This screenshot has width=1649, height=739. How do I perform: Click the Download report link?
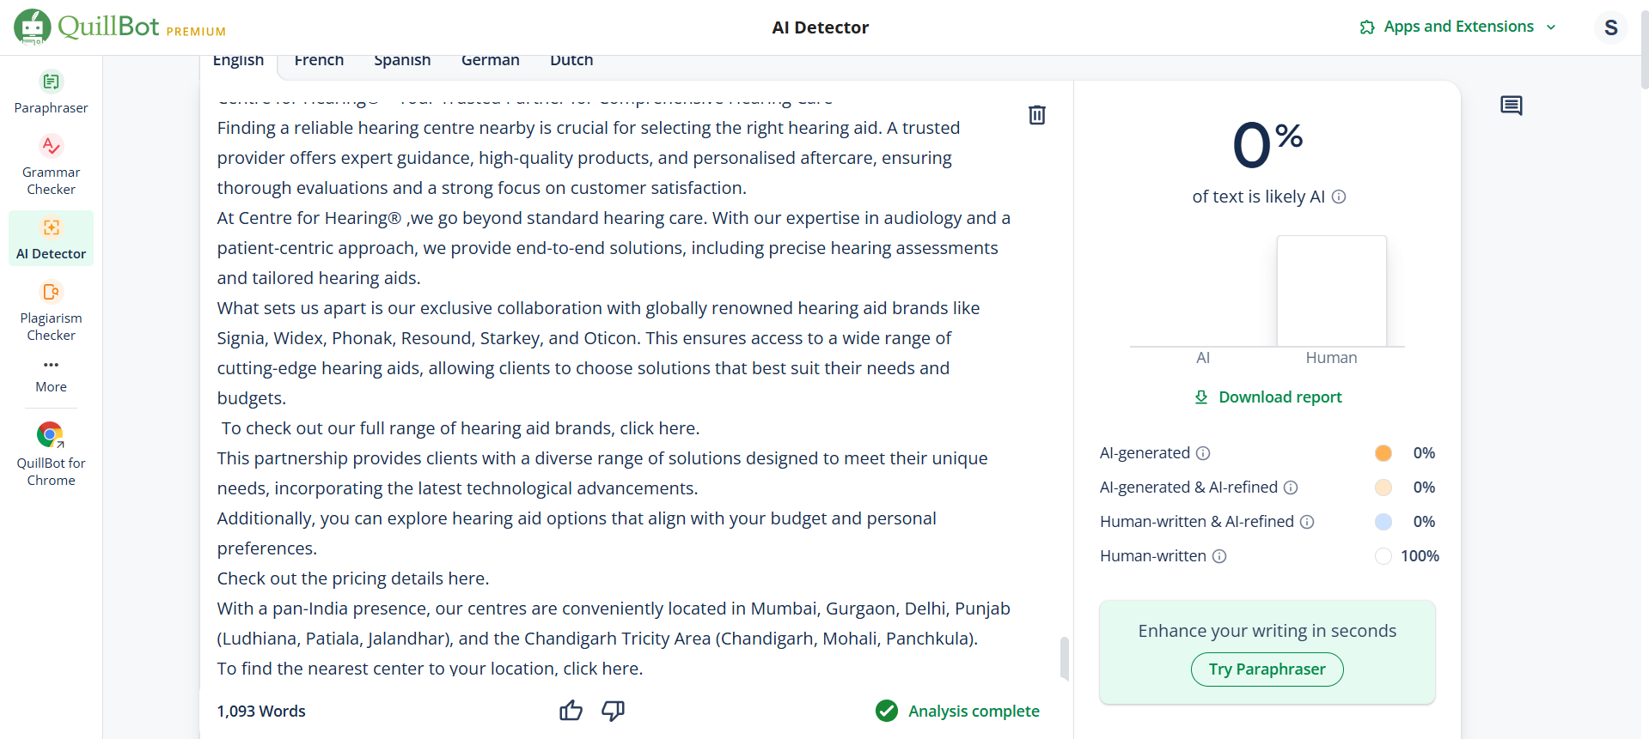[x=1267, y=397]
